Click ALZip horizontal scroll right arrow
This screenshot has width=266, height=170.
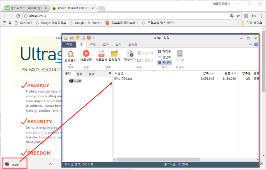tap(257, 160)
